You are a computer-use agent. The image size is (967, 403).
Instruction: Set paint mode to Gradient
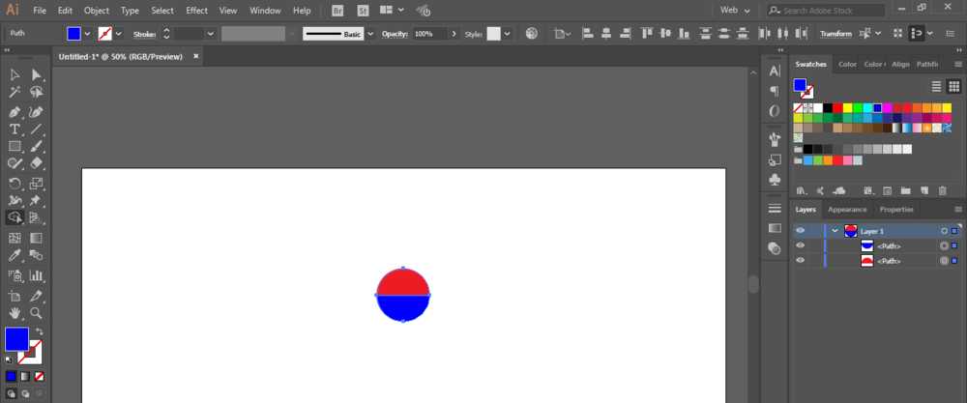25,376
